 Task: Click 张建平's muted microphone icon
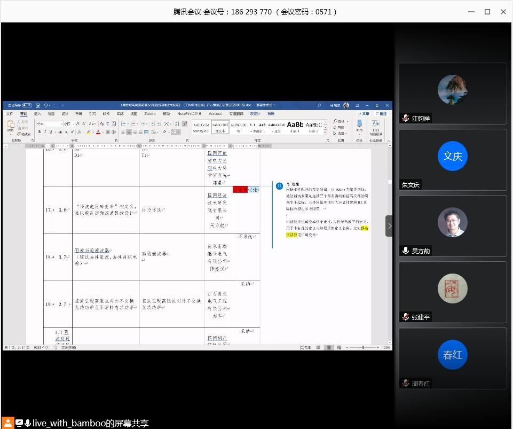406,317
